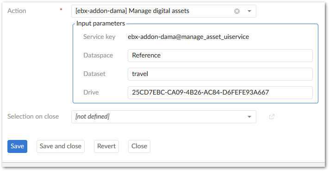Click the Input parameters group title
The height and width of the screenshot is (171, 329).
[x=100, y=23]
